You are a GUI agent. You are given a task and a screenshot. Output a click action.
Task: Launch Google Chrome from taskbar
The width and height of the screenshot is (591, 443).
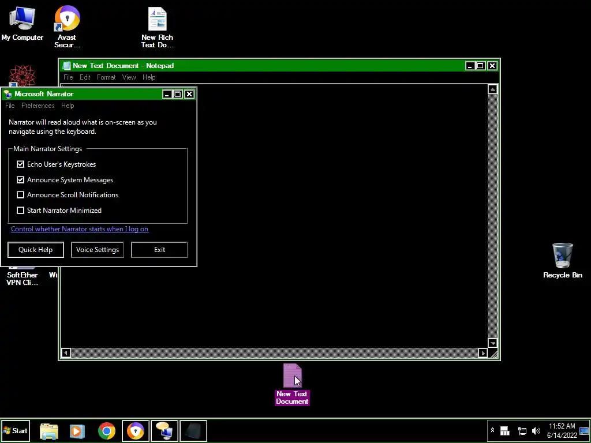tap(107, 431)
